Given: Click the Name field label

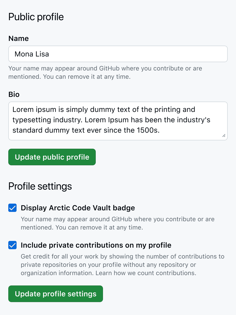Looking at the screenshot, I should tap(18, 38).
